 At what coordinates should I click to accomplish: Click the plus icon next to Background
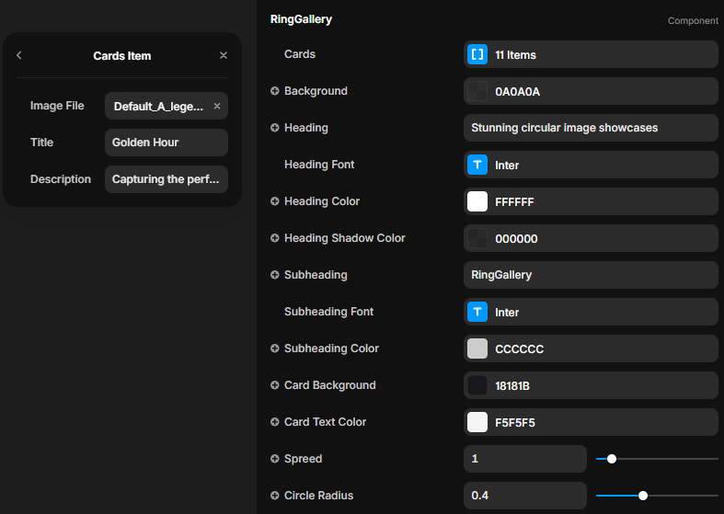275,91
